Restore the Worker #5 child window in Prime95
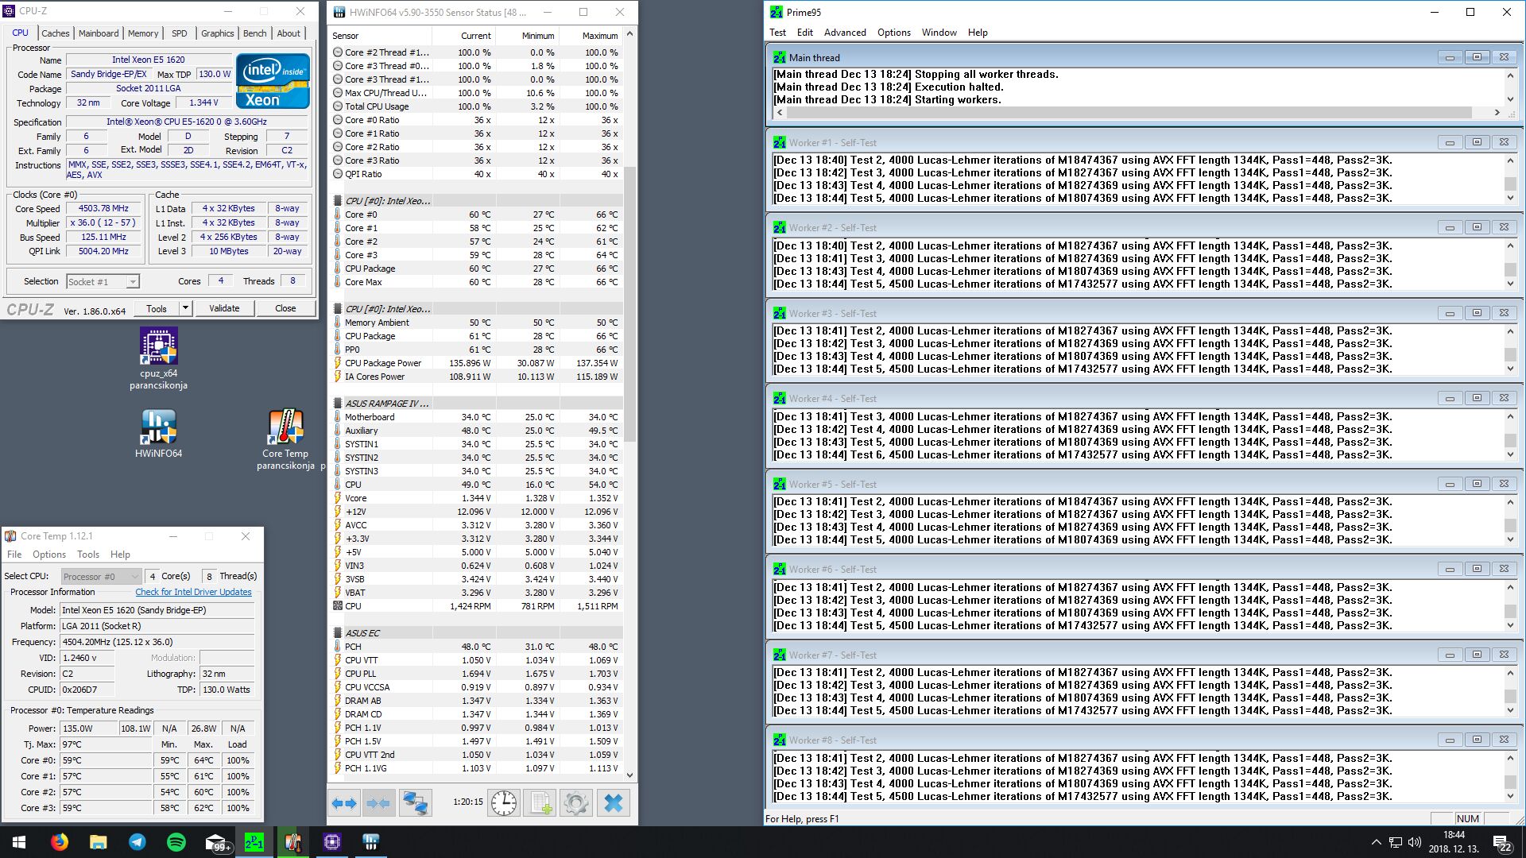This screenshot has height=858, width=1526. pos(1477,484)
